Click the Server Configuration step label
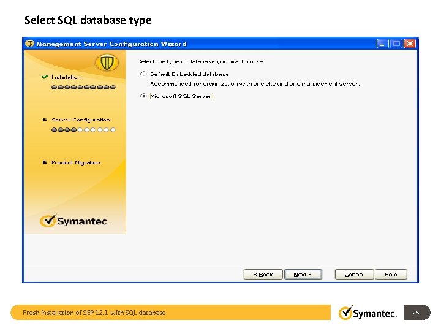The image size is (441, 331). (x=80, y=120)
